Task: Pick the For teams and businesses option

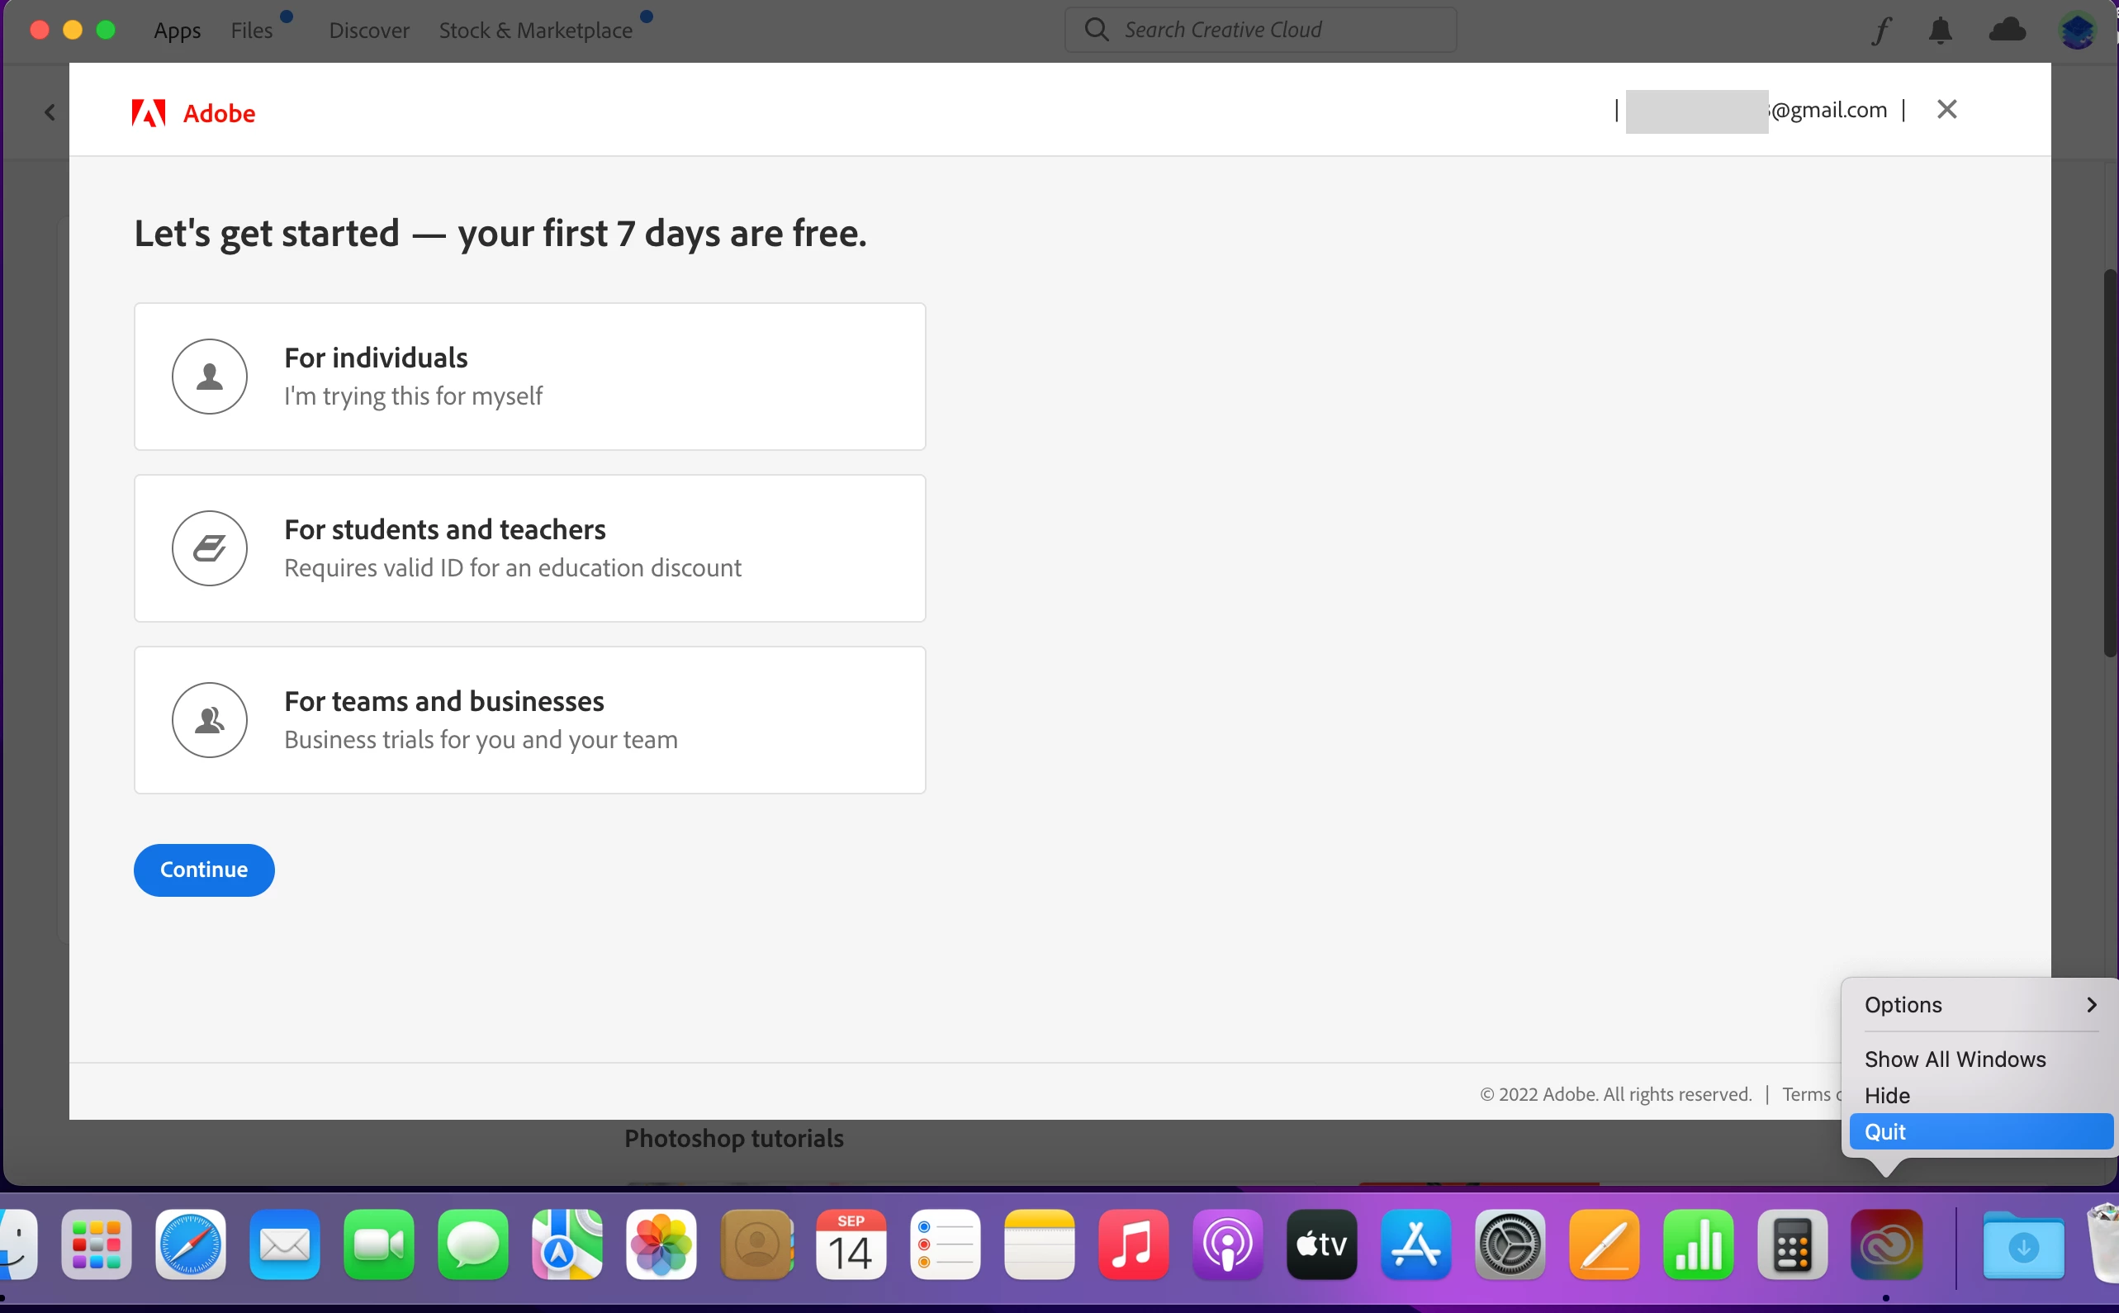Action: 530,720
